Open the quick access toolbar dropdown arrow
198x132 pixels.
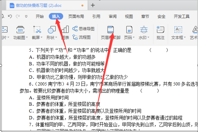click(26, 16)
